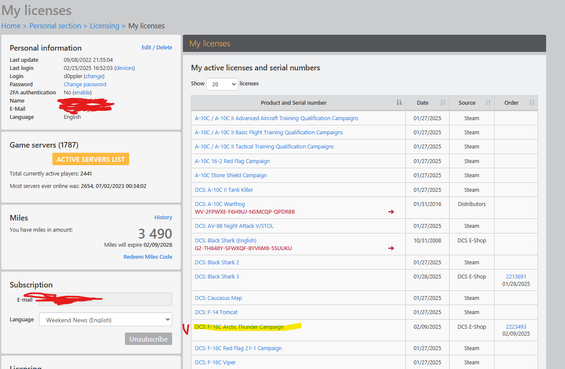
Task: Expand the subscription Language dropdown
Action: click(x=106, y=320)
